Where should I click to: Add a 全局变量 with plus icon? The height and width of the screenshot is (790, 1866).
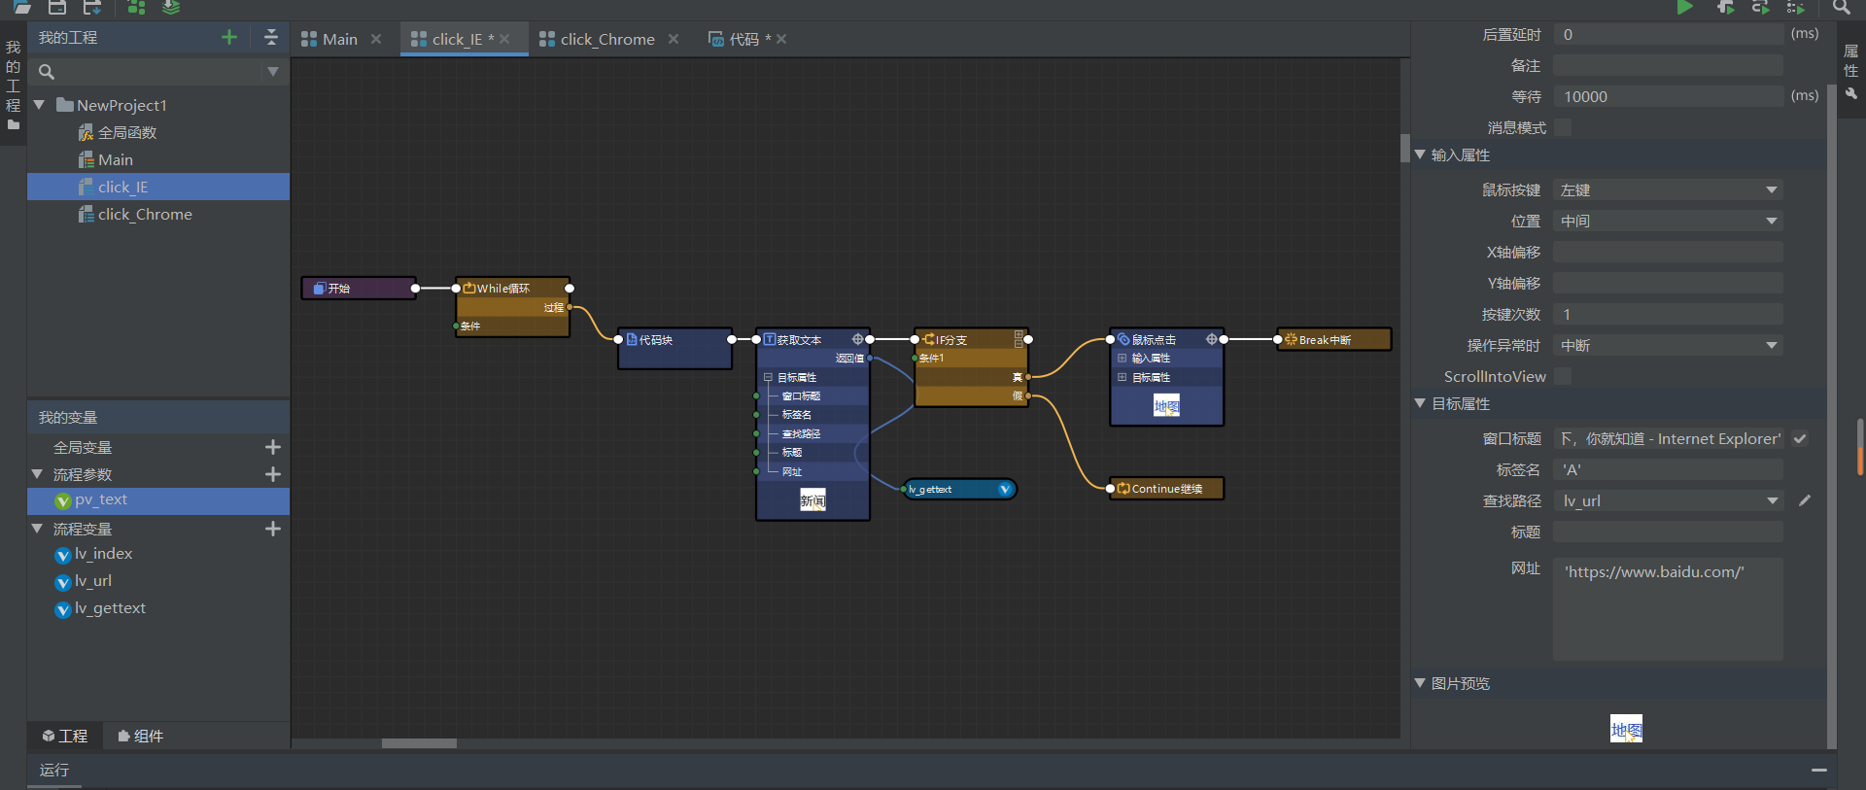273,447
